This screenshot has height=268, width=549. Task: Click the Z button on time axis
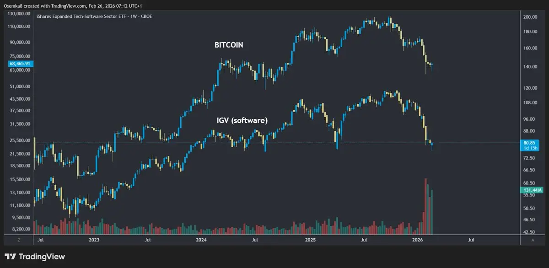pos(19,239)
